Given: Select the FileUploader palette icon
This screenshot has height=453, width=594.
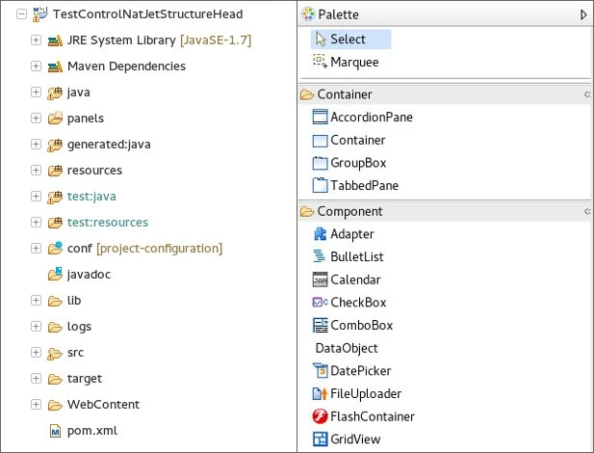Looking at the screenshot, I should [320, 393].
